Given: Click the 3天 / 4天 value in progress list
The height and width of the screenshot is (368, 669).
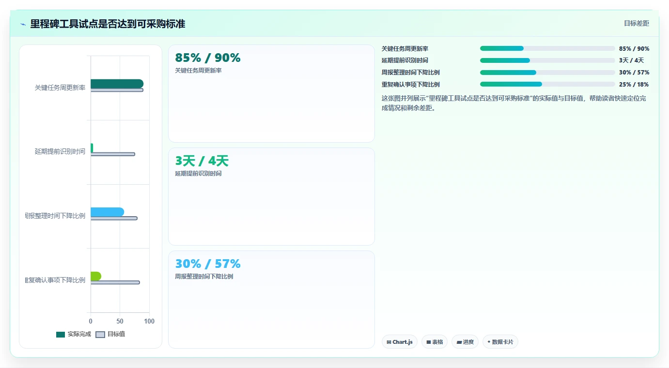Looking at the screenshot, I should point(632,60).
